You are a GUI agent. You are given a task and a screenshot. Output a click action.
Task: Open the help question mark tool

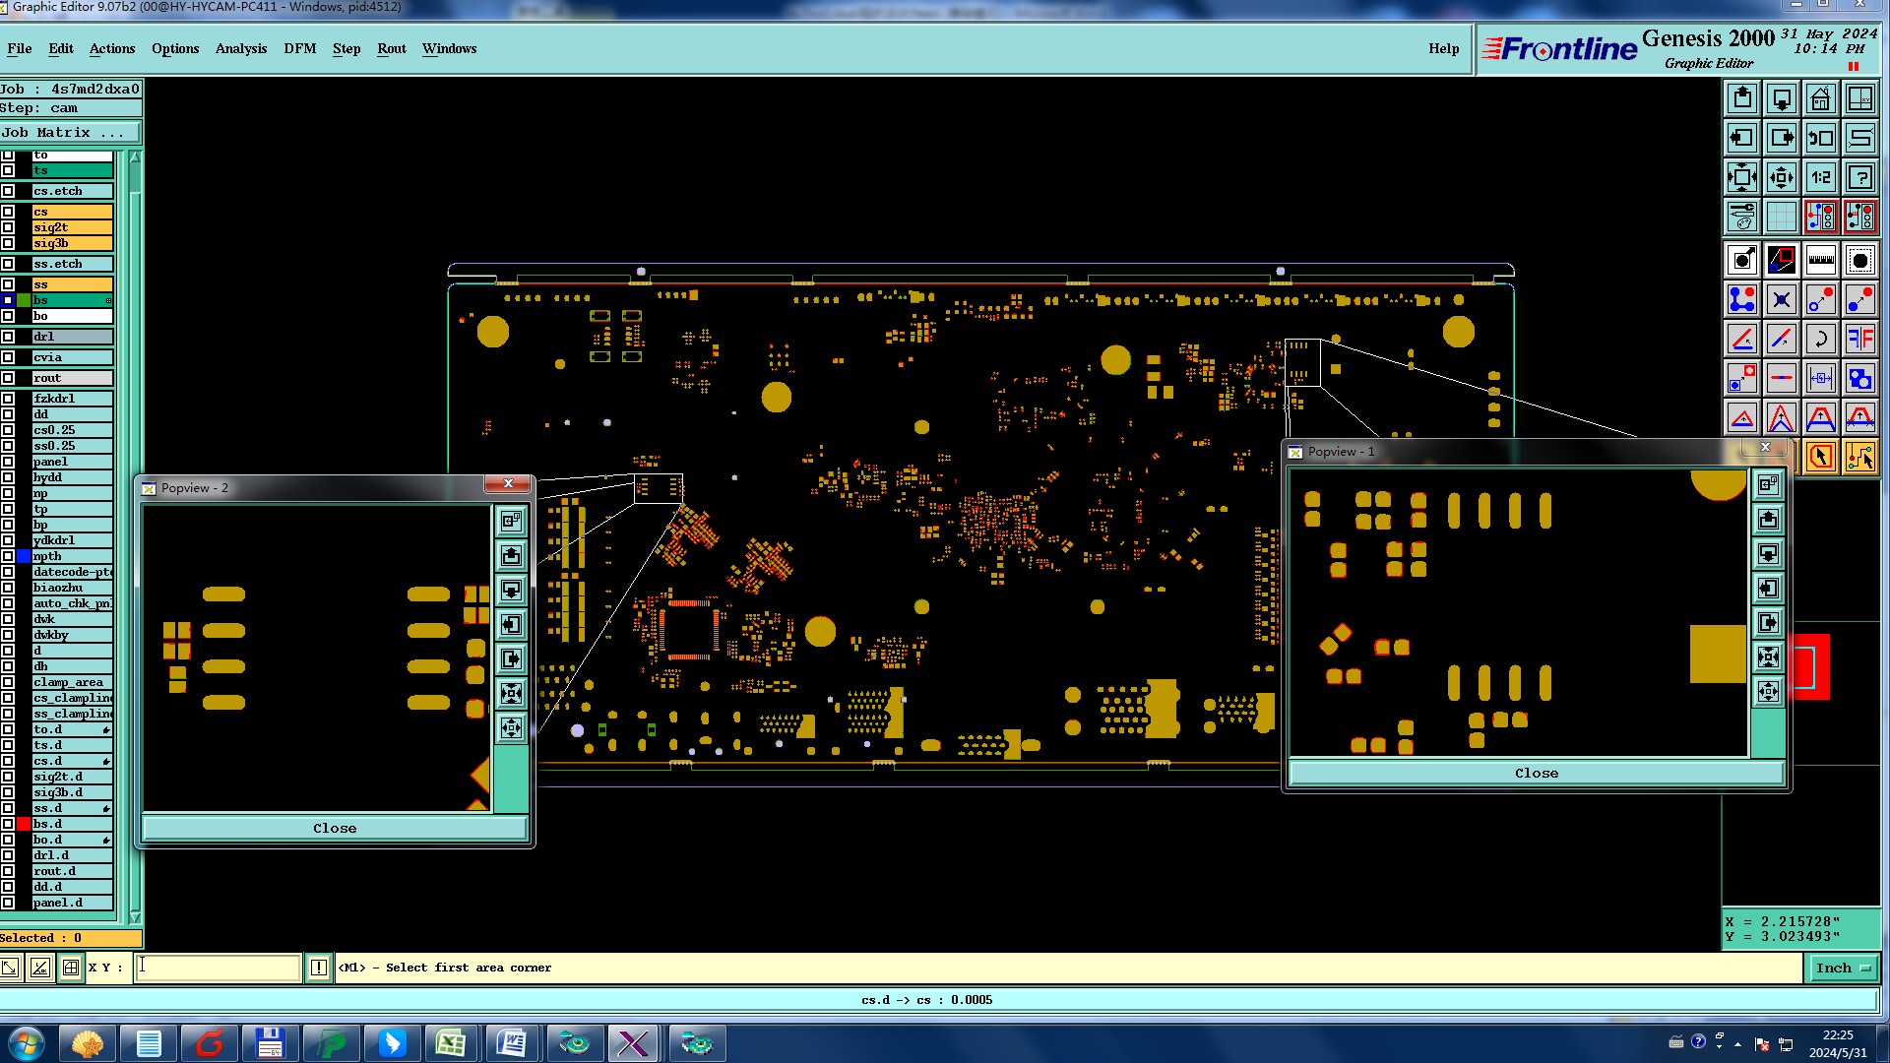point(1859,177)
